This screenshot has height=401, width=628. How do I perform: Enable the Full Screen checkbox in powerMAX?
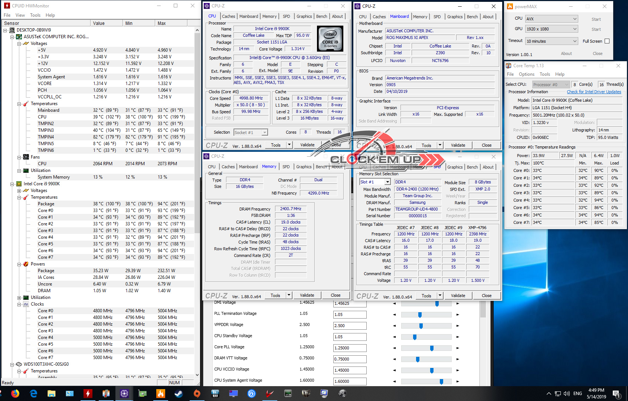607,41
